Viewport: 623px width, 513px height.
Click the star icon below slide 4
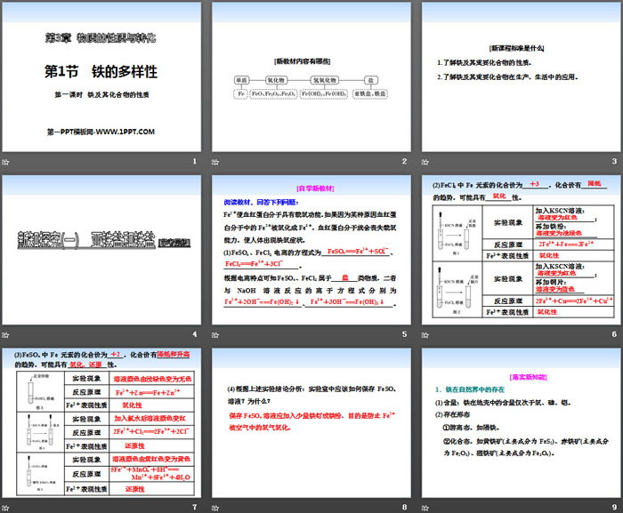point(6,334)
